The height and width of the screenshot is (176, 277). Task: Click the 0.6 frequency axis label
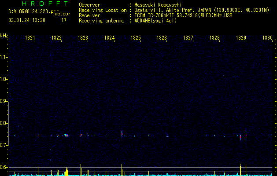(x=4, y=167)
